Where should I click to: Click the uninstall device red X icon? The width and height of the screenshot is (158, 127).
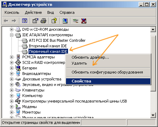tap(84, 21)
